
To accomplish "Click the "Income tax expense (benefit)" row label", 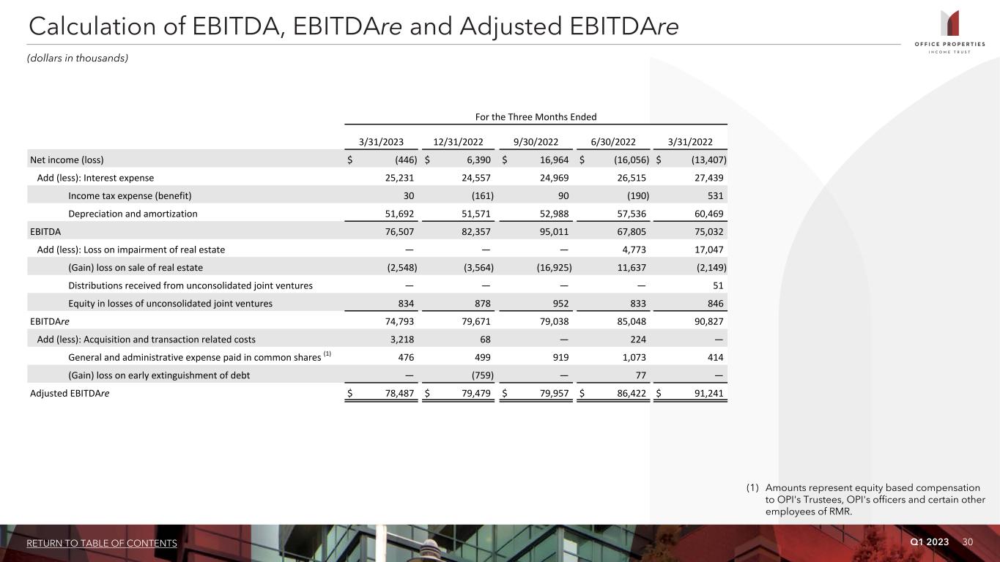I will (130, 195).
